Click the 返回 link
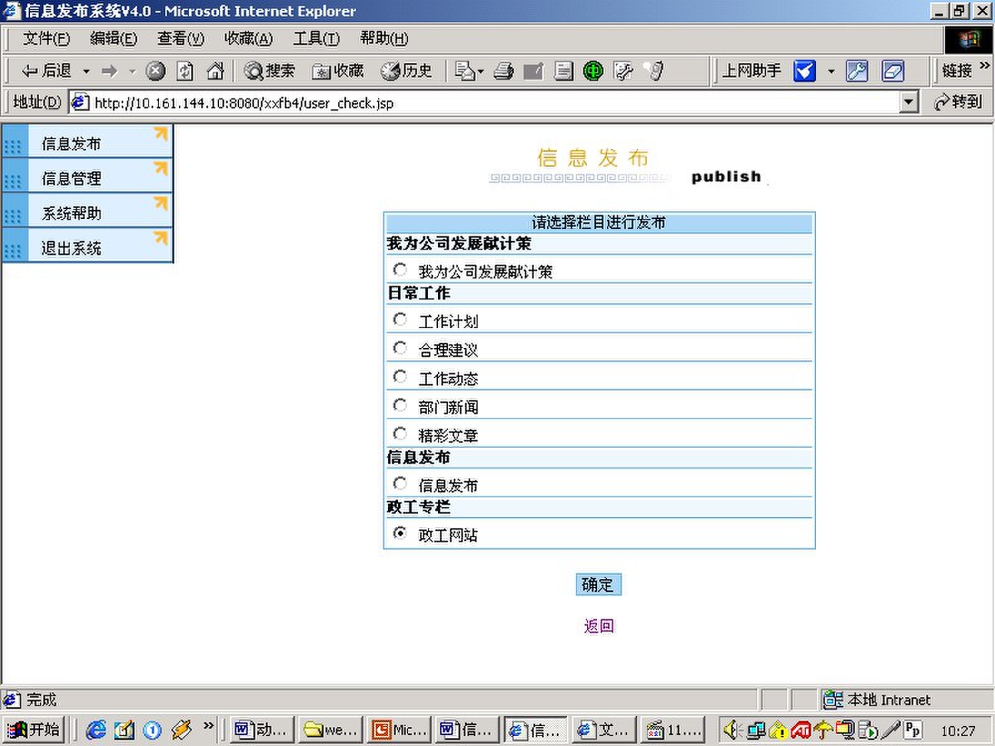 pyautogui.click(x=598, y=626)
